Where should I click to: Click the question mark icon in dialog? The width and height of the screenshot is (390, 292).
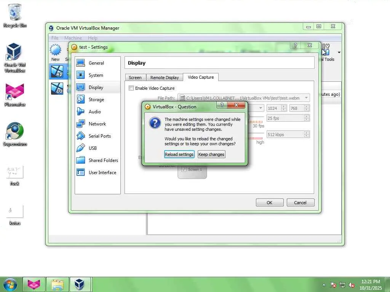(155, 123)
